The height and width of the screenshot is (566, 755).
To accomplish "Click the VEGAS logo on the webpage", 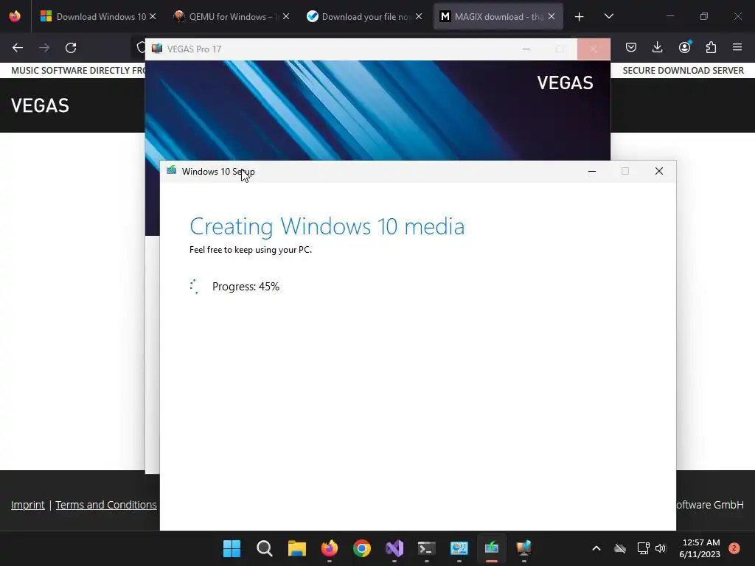I will [x=40, y=105].
